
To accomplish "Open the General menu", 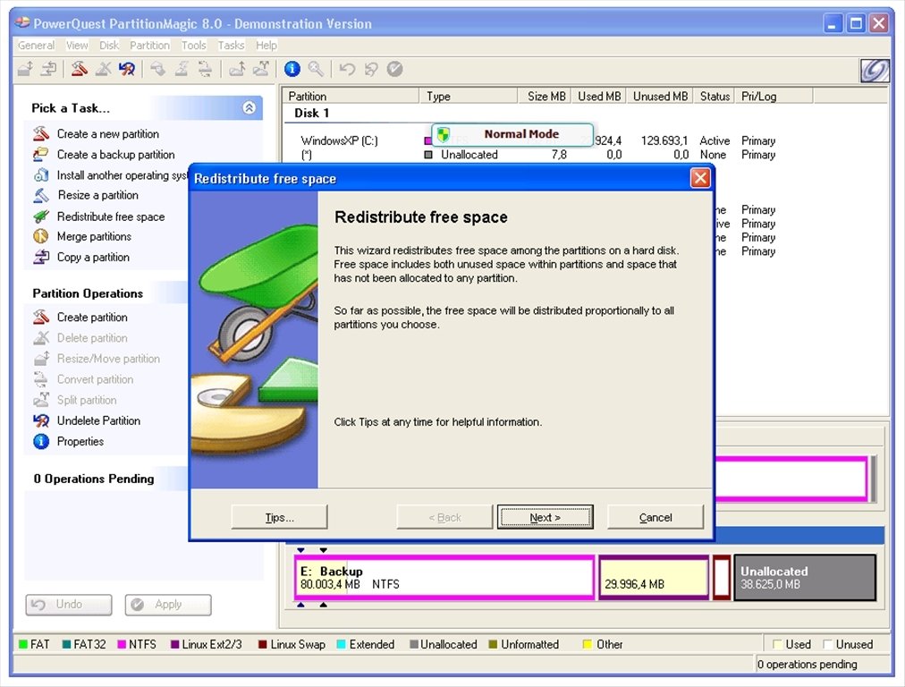I will 36,45.
